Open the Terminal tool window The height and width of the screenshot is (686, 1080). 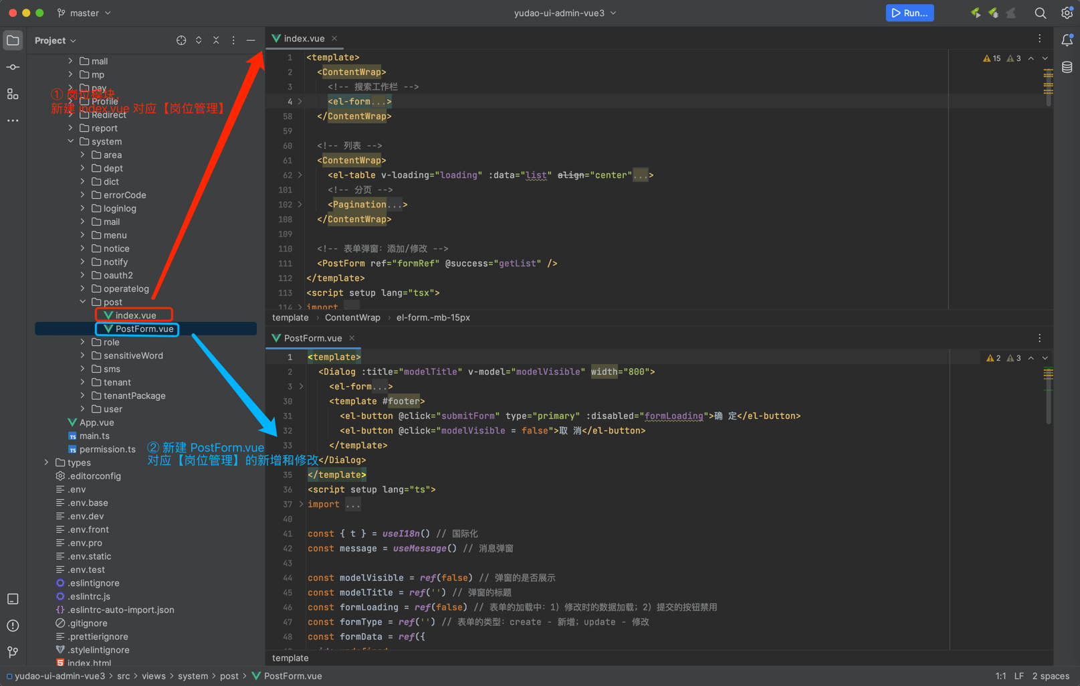pyautogui.click(x=13, y=599)
